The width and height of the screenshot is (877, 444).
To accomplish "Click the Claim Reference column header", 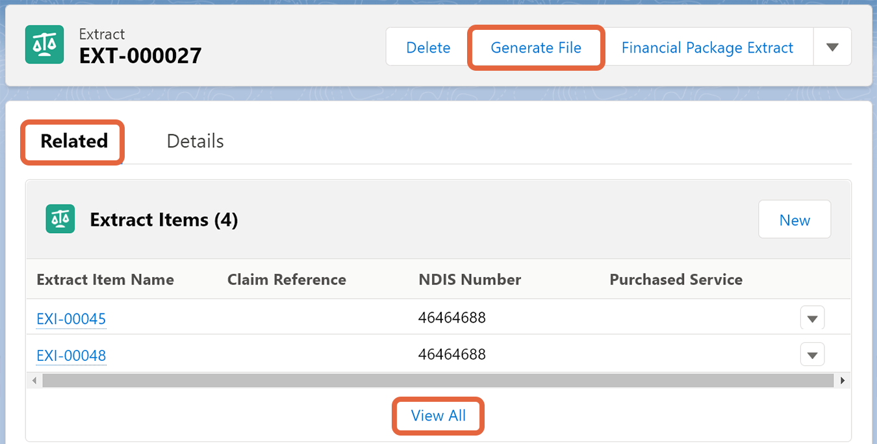I will [286, 280].
